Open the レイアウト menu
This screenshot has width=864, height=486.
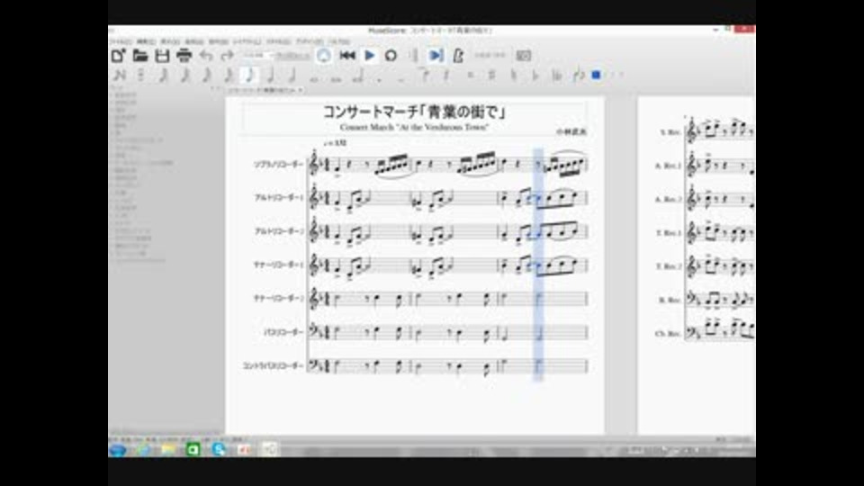pyautogui.click(x=247, y=41)
